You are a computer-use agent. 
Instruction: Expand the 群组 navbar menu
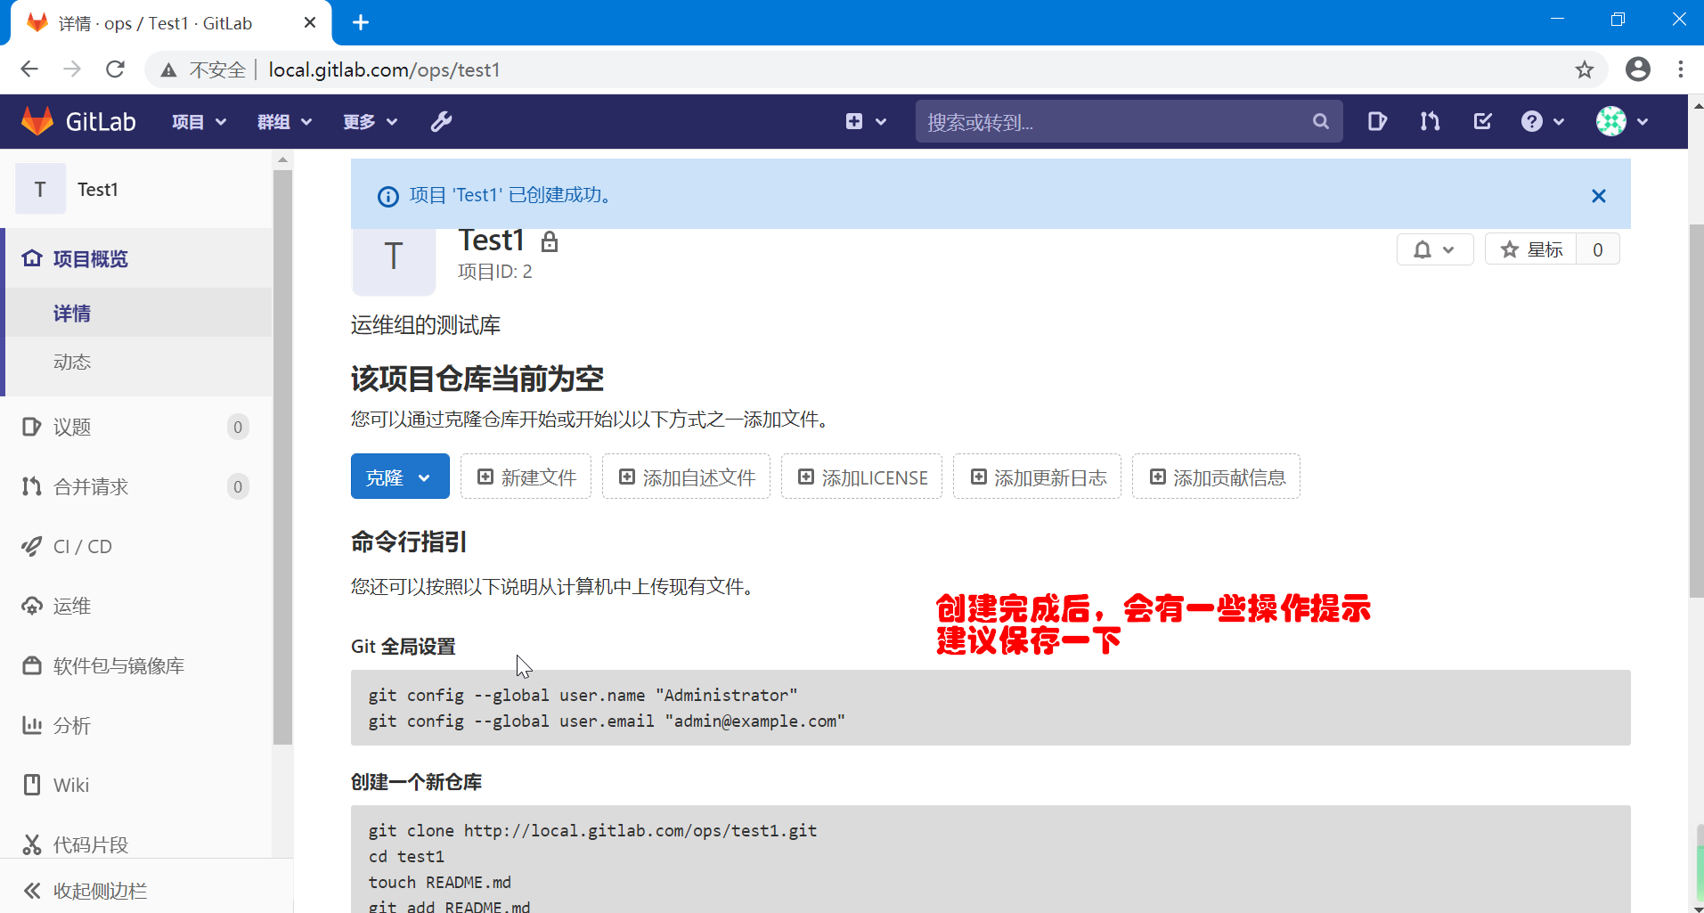[x=284, y=122]
